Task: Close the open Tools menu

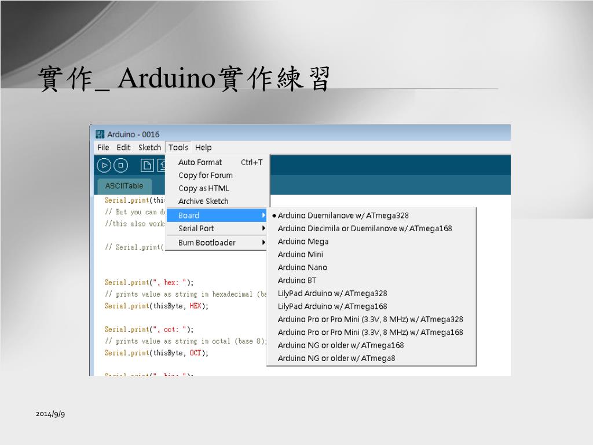Action: tap(178, 148)
